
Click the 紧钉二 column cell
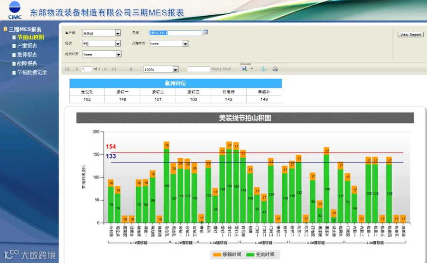(158, 92)
